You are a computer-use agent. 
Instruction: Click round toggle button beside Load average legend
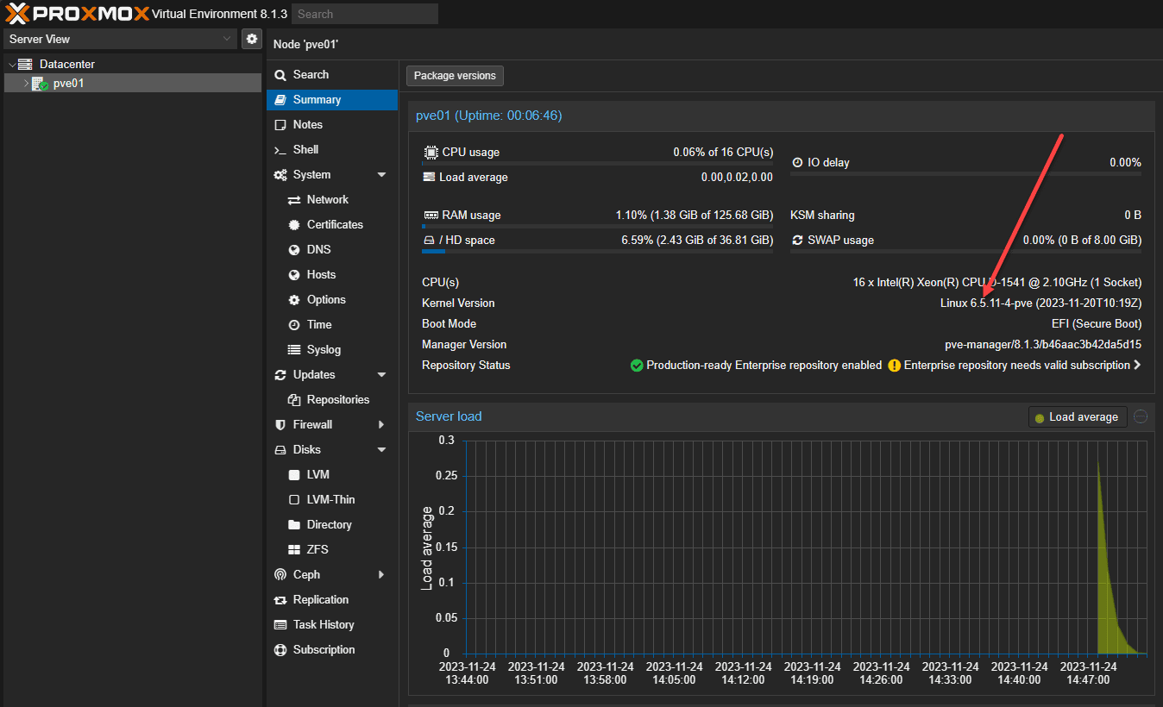tap(1141, 417)
